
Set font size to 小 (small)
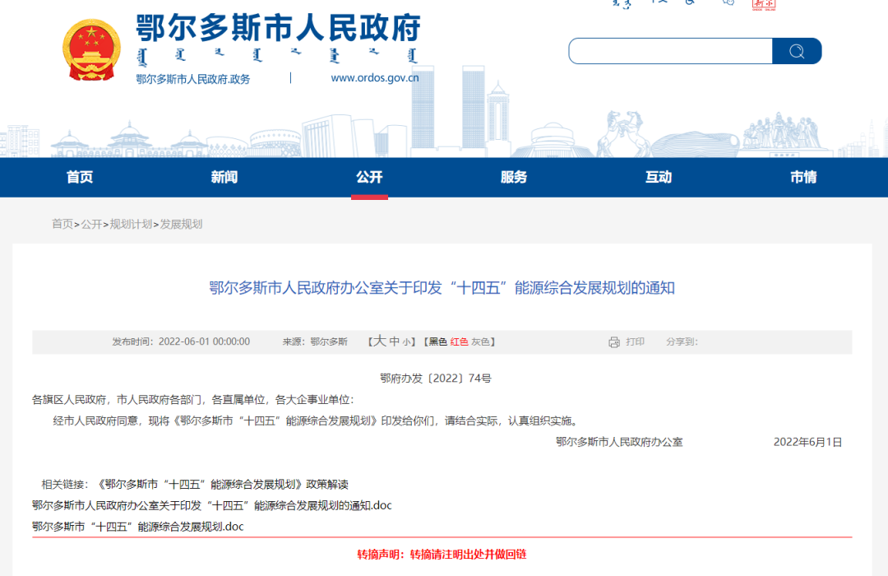click(x=406, y=342)
